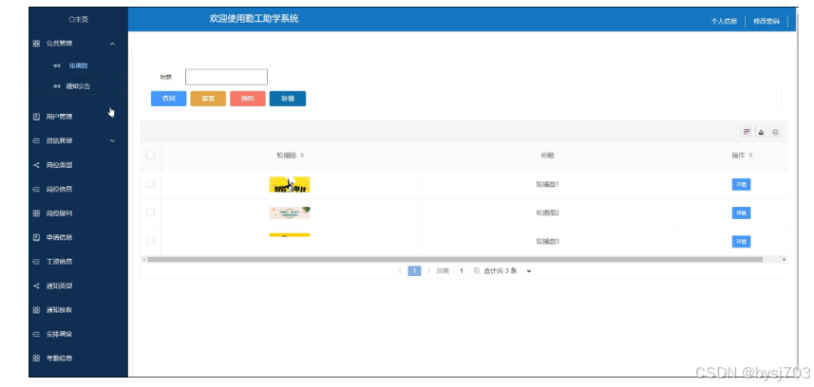Open the page-size dropdown in pagination
814x387 pixels.
point(528,270)
